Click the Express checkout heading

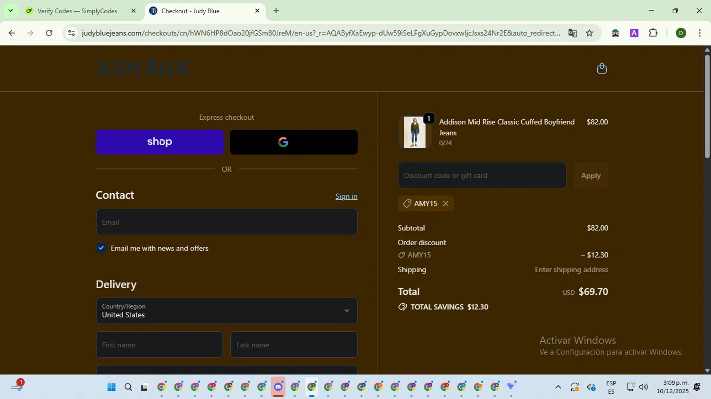pyautogui.click(x=227, y=117)
